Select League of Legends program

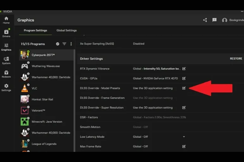46,144
